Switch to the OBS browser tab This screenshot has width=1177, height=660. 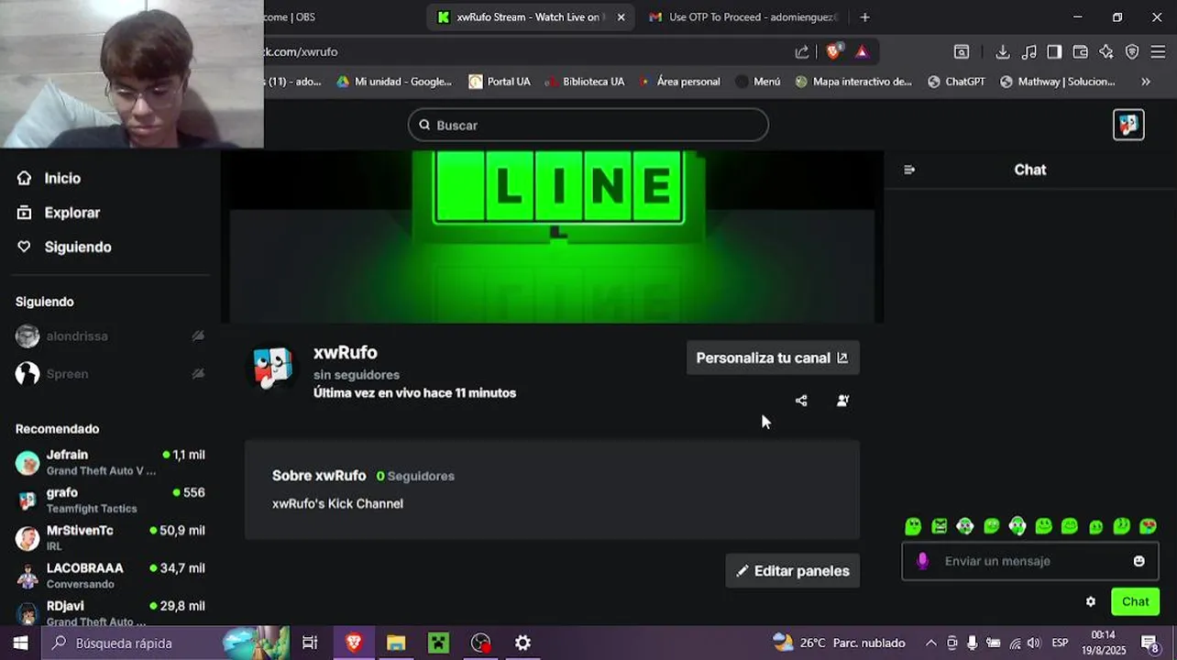tap(290, 17)
